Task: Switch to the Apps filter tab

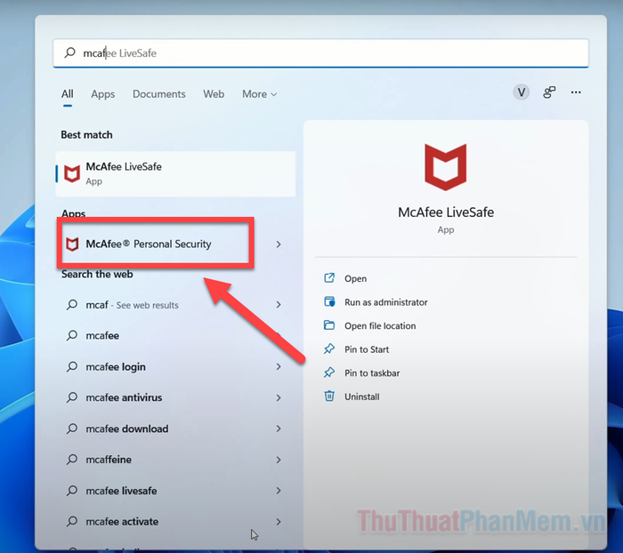Action: (x=103, y=94)
